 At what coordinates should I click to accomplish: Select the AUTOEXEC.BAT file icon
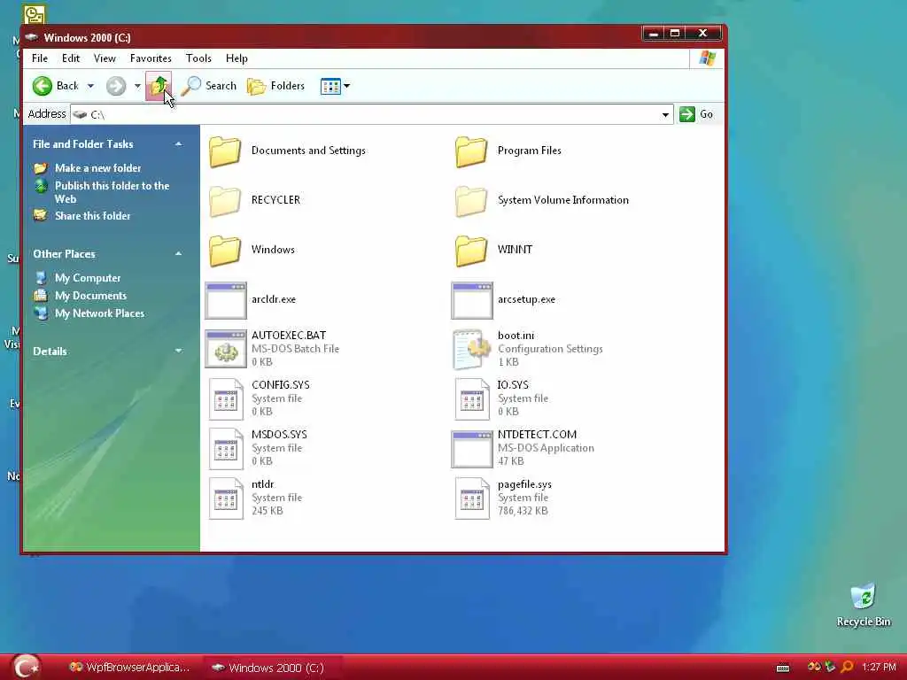click(226, 349)
